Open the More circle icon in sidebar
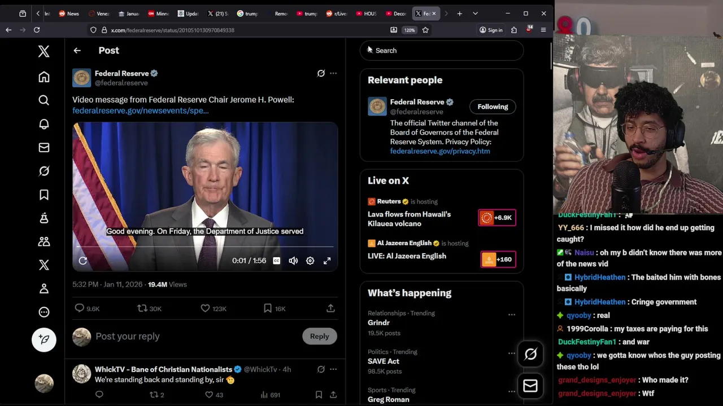Viewport: 723px width, 406px height. coord(43,312)
